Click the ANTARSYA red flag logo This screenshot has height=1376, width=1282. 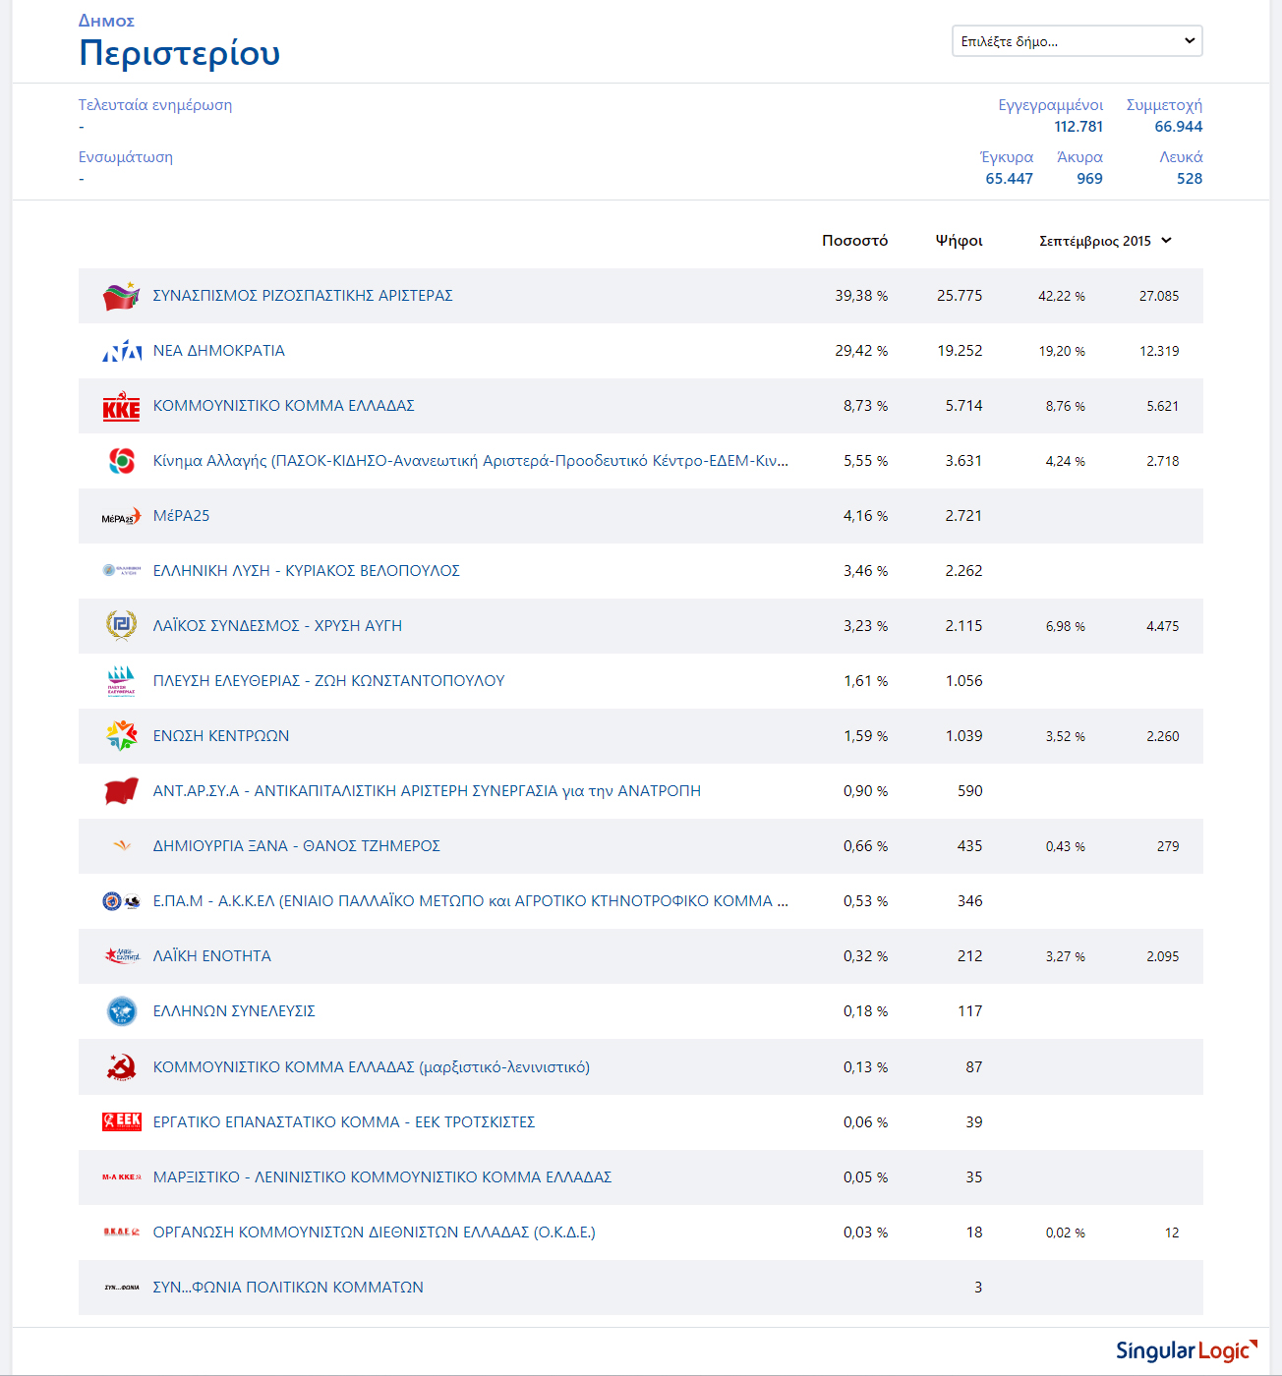[x=121, y=791]
